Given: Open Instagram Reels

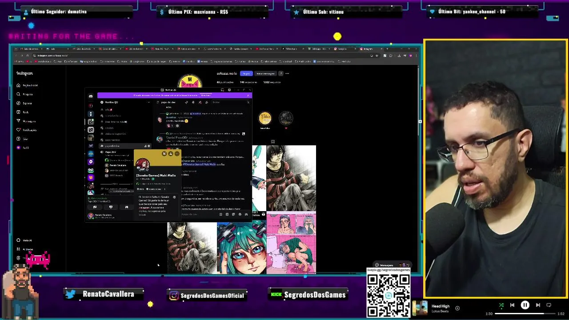Looking at the screenshot, I should [23, 112].
